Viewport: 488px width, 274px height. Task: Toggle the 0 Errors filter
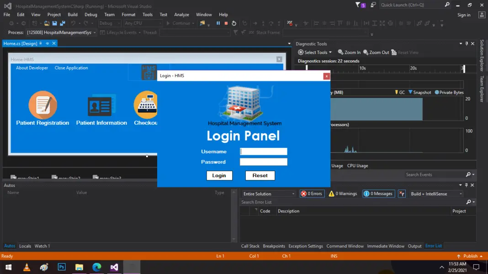click(312, 194)
